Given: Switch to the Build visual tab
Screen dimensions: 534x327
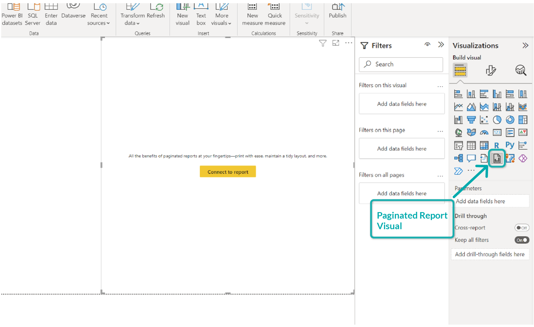Looking at the screenshot, I should (x=460, y=70).
